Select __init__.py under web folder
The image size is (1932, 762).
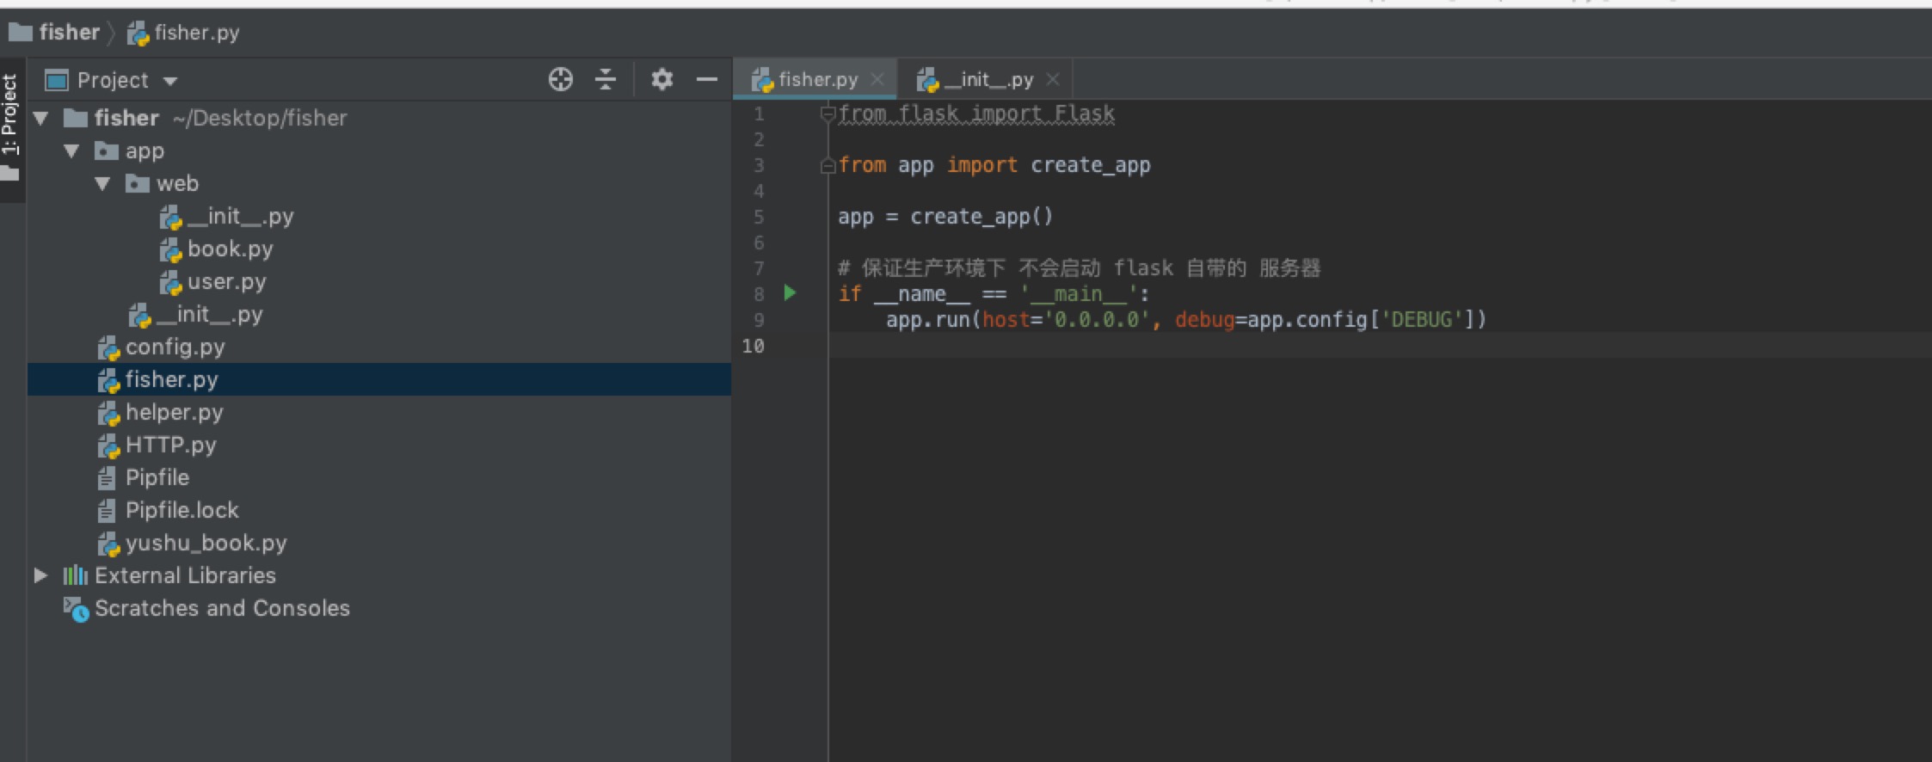click(227, 217)
